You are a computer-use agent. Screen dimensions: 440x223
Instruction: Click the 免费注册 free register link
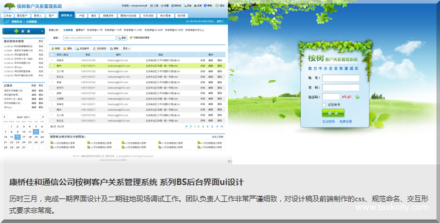pyautogui.click(x=345, y=122)
